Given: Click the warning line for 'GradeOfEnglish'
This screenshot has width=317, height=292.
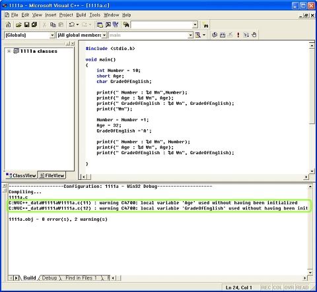Looking at the screenshot, I should (x=158, y=208).
